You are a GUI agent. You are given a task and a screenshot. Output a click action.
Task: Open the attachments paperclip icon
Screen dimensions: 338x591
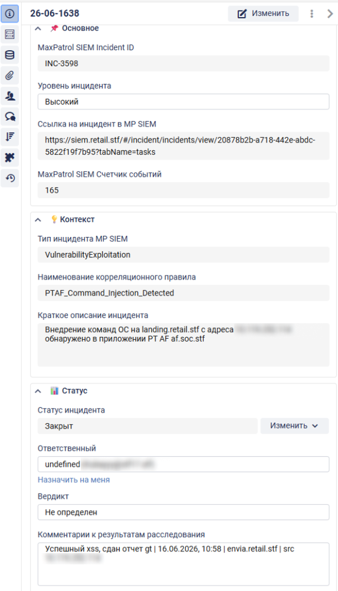click(x=10, y=76)
